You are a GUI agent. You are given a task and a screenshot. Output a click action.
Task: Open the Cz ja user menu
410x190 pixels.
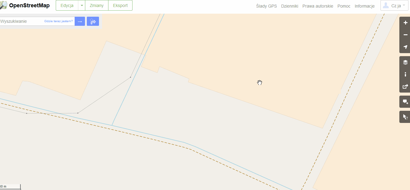(394, 5)
